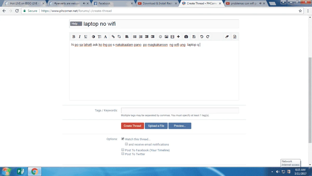Open the text color picker

pos(93,37)
